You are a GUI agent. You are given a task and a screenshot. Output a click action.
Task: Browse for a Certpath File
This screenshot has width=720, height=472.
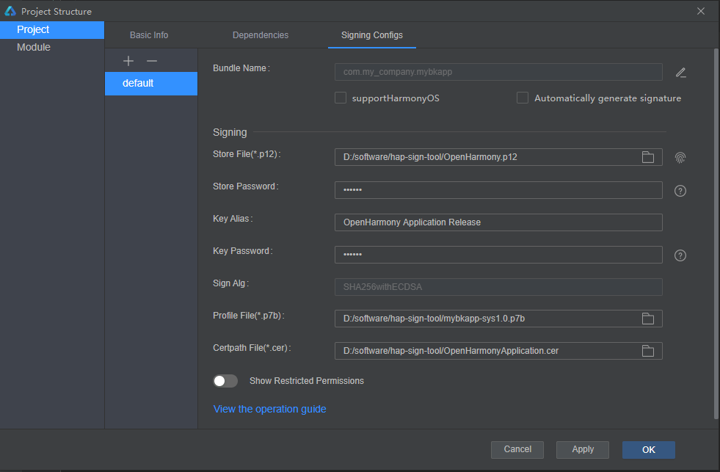647,351
